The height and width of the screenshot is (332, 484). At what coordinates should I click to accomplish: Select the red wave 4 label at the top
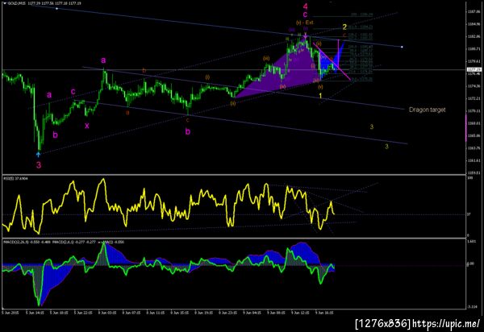[x=305, y=6]
